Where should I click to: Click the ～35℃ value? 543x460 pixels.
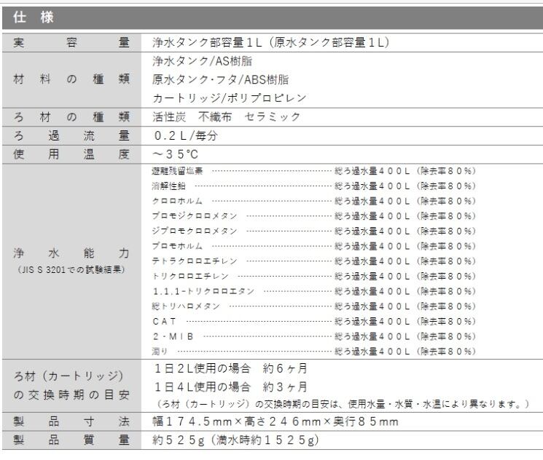pyautogui.click(x=176, y=154)
